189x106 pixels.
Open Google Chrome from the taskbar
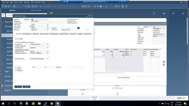pos(51,103)
